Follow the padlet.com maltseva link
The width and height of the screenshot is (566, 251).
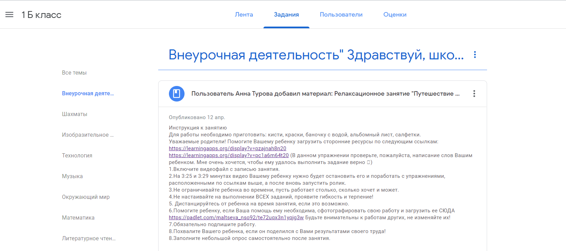(x=236, y=218)
